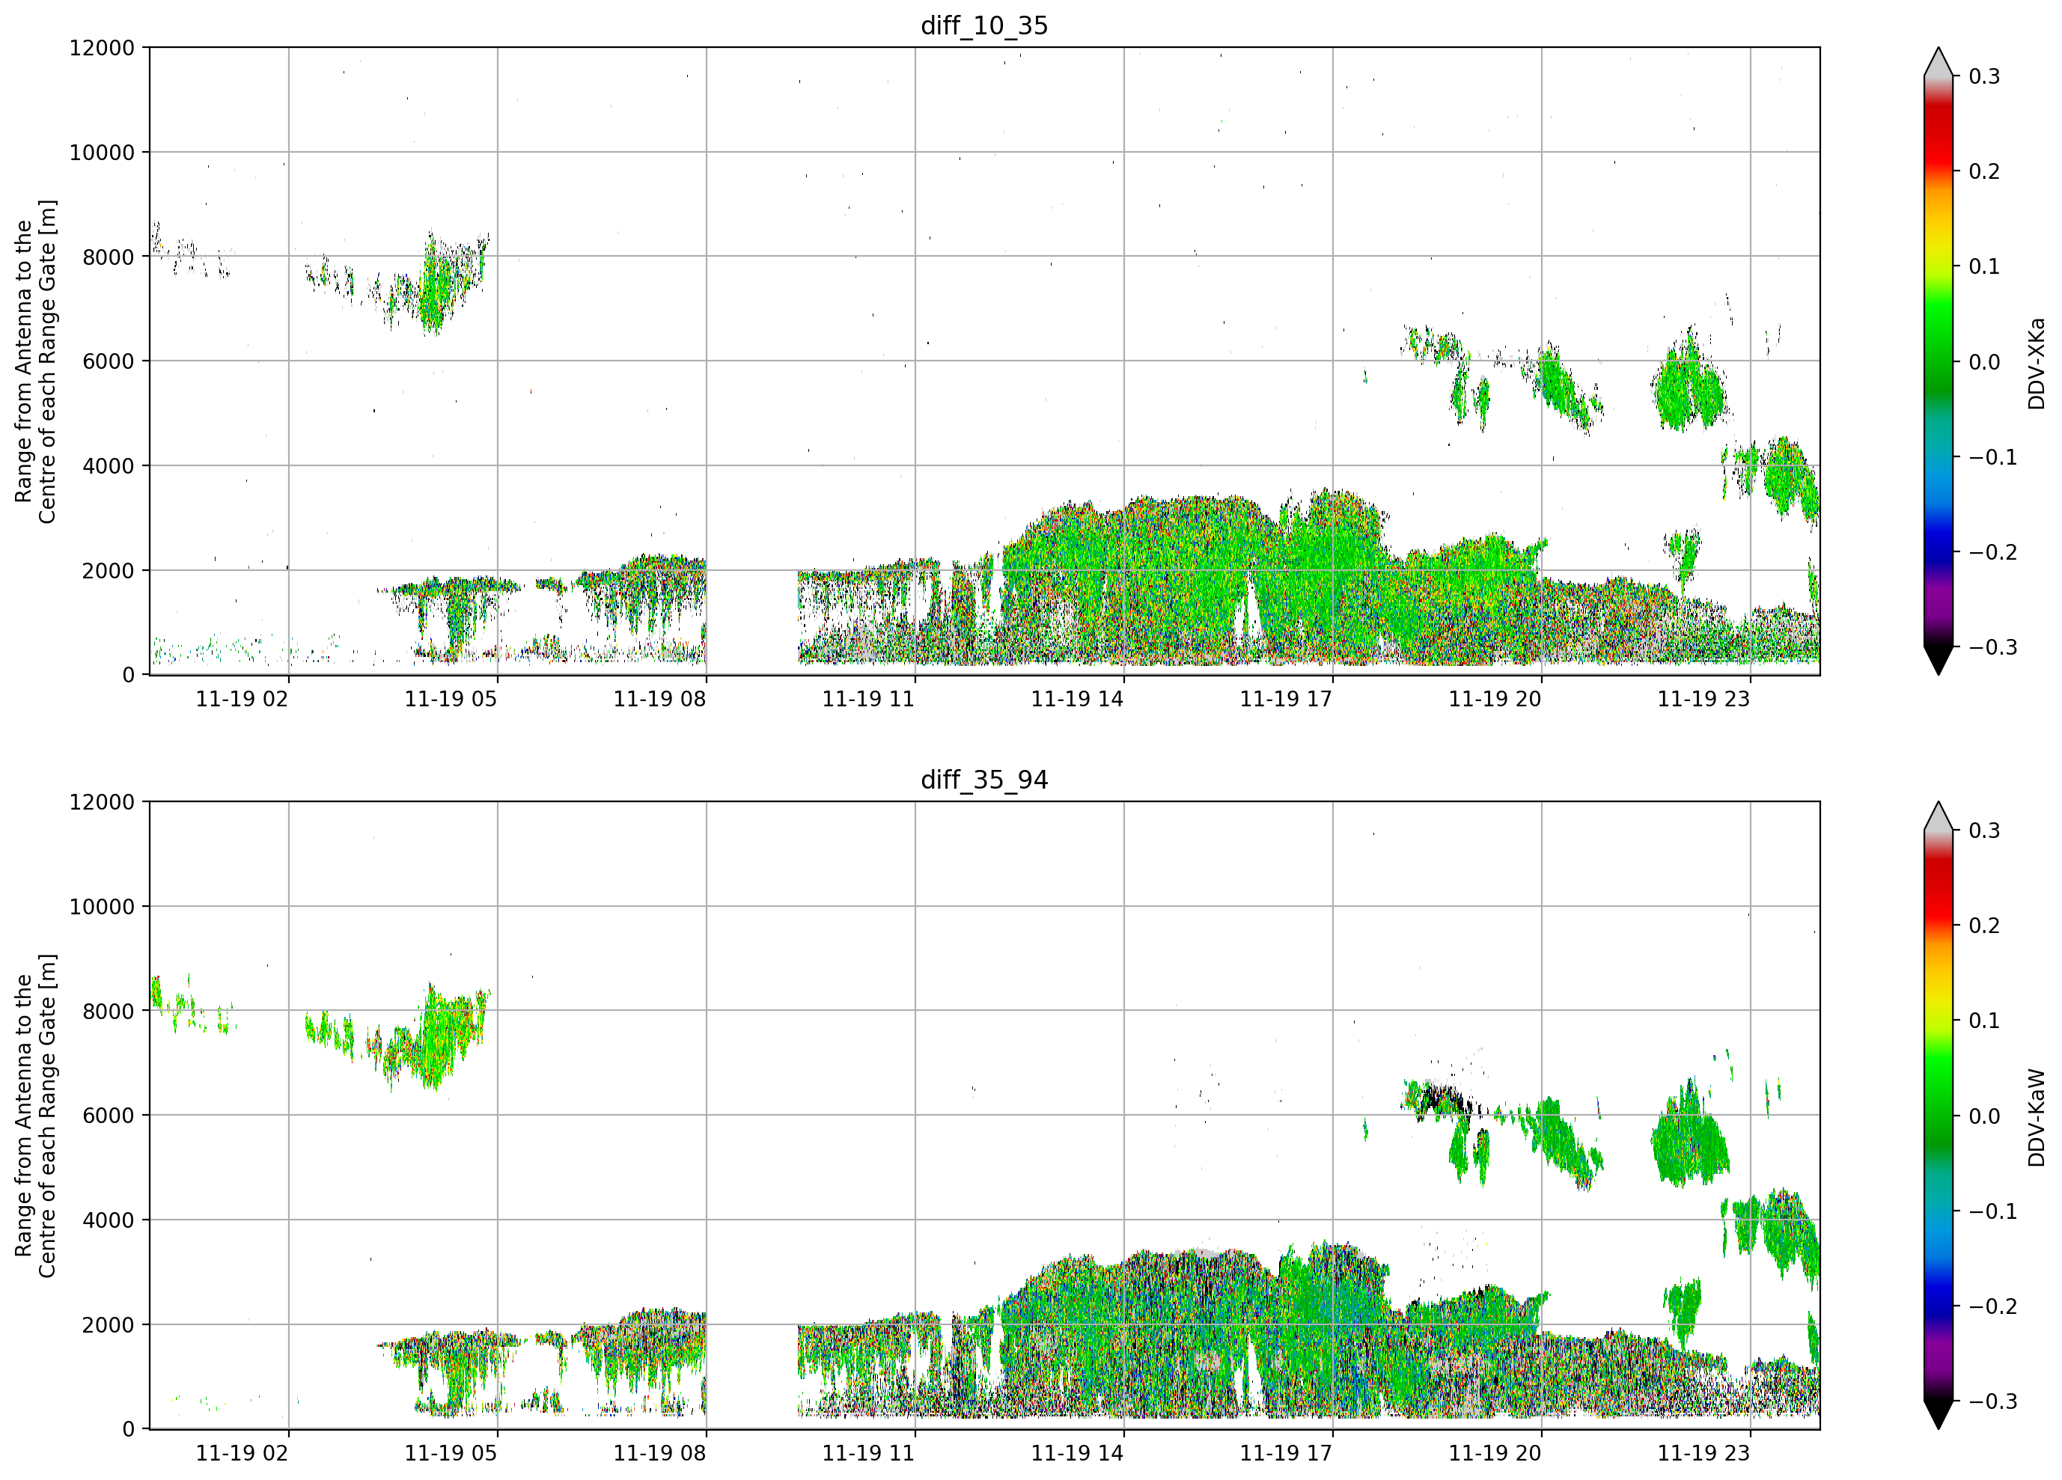Click the 11-19 20 tick label on bottom plot
Image resolution: width=2062 pixels, height=1480 pixels.
[1495, 1454]
